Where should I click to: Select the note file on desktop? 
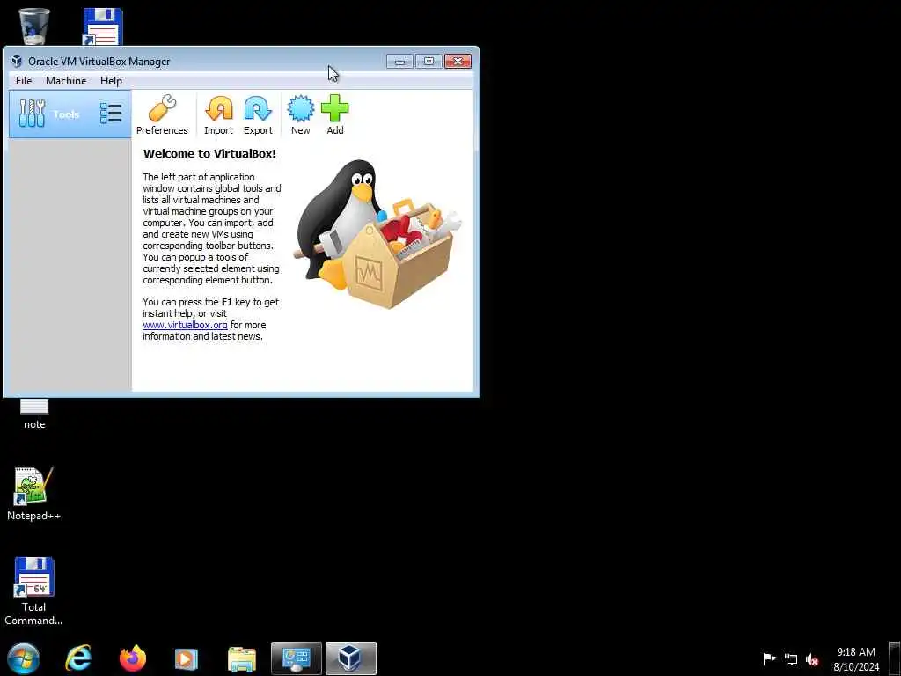coord(34,414)
